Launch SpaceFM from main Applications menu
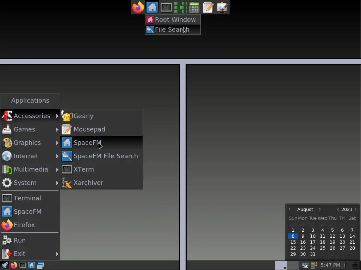361x270 pixels. pos(30,211)
